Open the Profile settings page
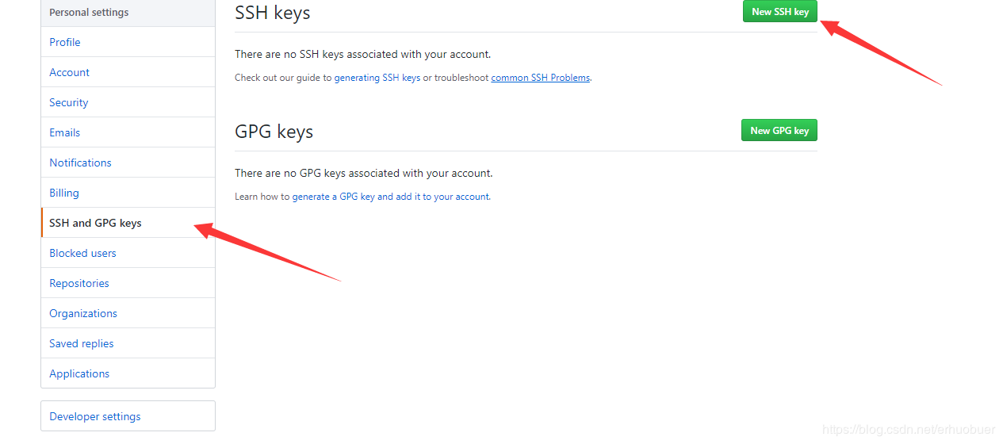This screenshot has width=1003, height=444. 65,42
